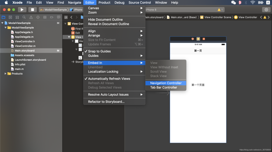Open the Align submenu
Image resolution: width=272 pixels, height=152 pixels.
[x=114, y=31]
